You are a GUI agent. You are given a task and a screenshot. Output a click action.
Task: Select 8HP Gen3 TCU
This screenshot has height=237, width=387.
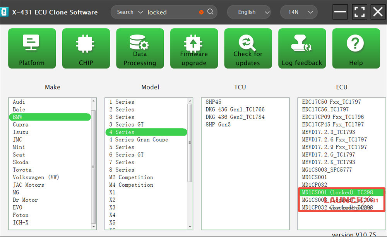click(x=218, y=125)
